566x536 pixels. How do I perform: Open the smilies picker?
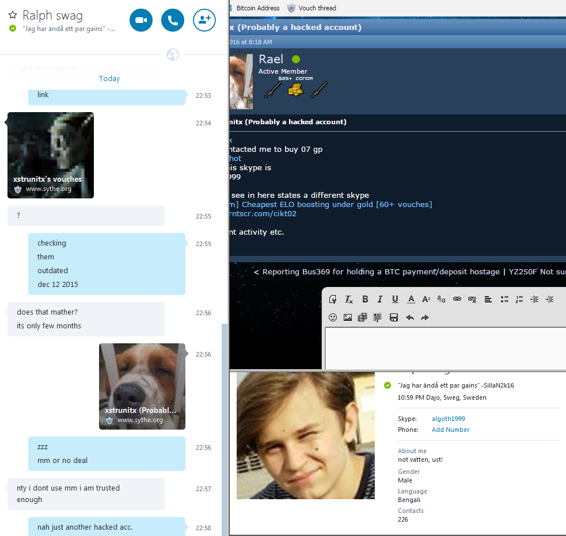coord(333,317)
